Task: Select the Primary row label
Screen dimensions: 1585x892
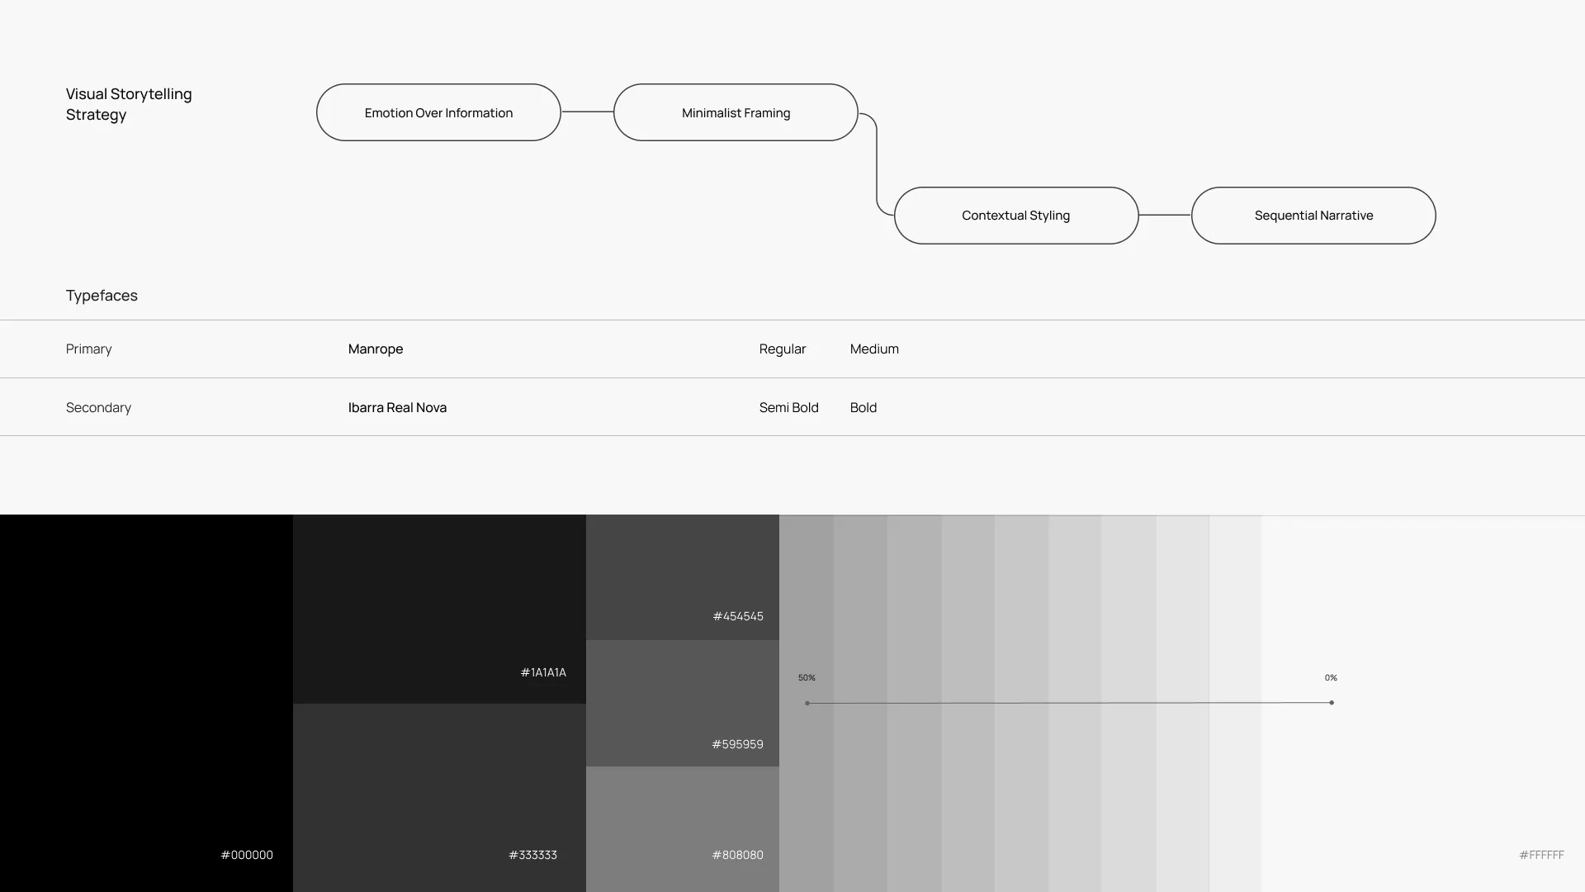Action: 89,349
